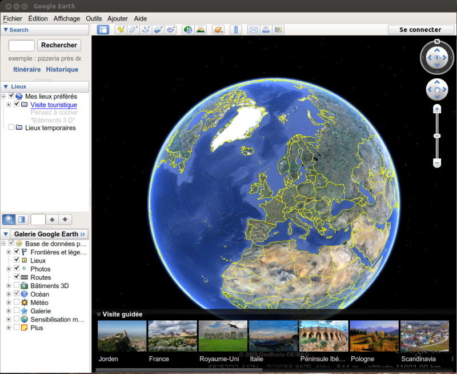The image size is (457, 374).
Task: Expand the Océan layer node
Action: click(x=9, y=294)
